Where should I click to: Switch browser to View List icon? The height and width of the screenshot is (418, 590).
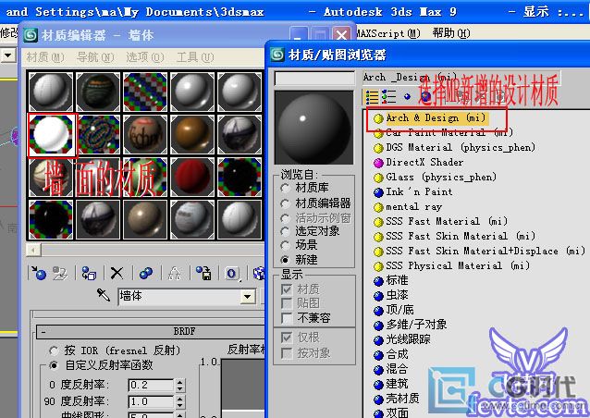[x=372, y=97]
